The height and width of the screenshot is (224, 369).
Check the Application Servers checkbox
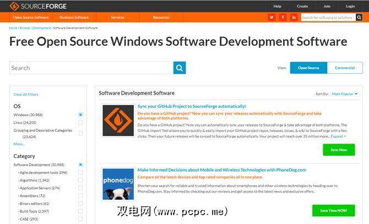[x=80, y=188]
